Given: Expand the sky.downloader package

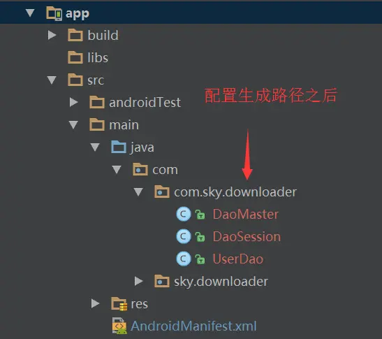Looking at the screenshot, I should tap(138, 281).
